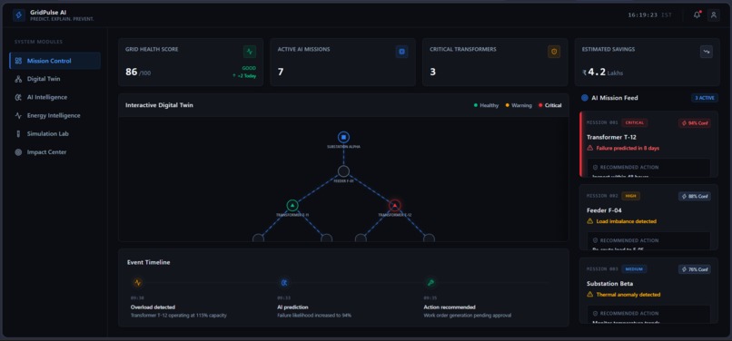Click the Grid Health Score value 86
The height and width of the screenshot is (341, 732).
click(x=131, y=72)
